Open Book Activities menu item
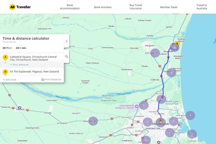 tap(103, 7)
